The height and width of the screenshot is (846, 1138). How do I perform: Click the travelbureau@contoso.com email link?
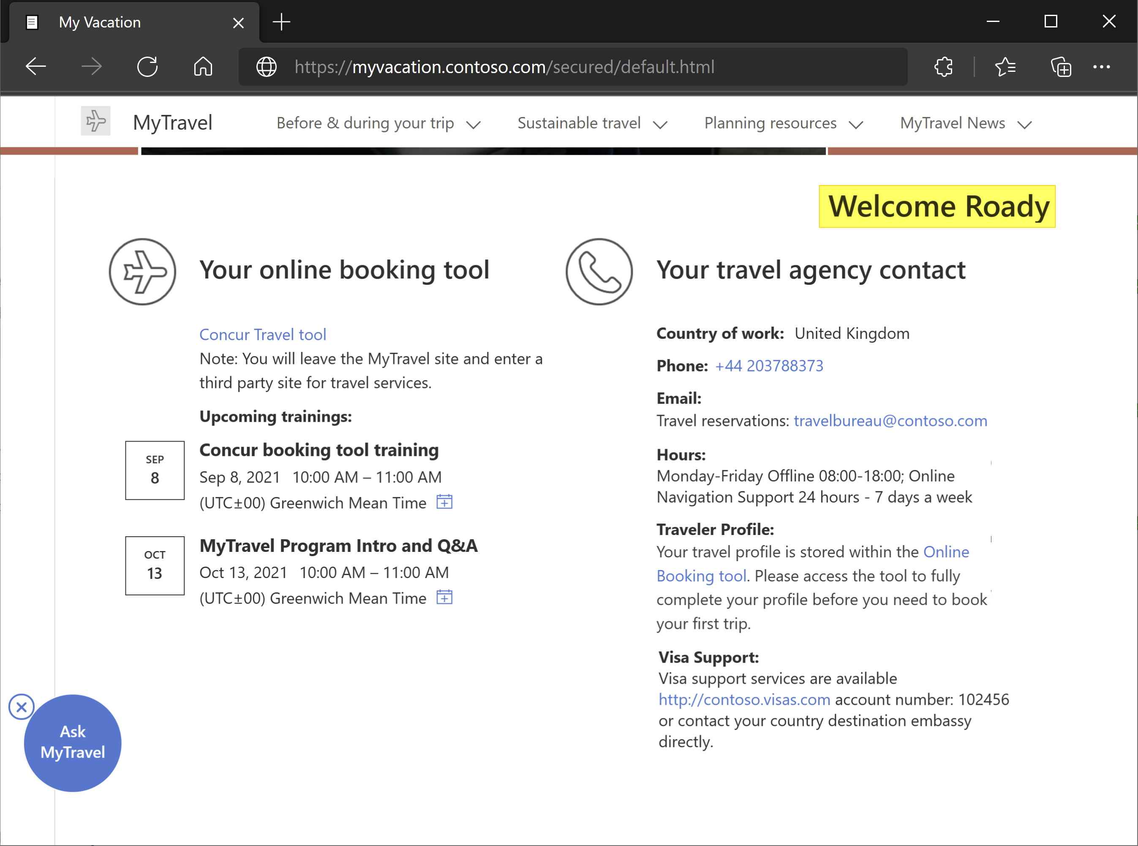pos(890,420)
